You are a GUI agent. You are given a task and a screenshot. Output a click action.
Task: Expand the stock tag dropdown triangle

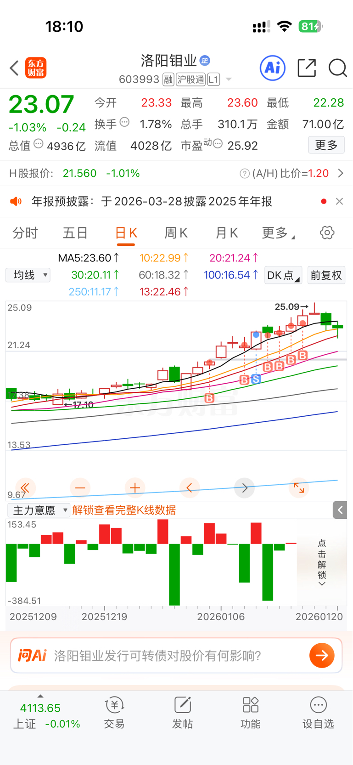point(229,80)
